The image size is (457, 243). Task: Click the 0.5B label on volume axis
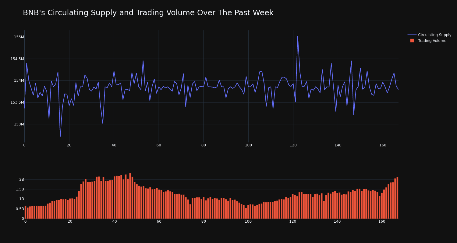(19, 209)
